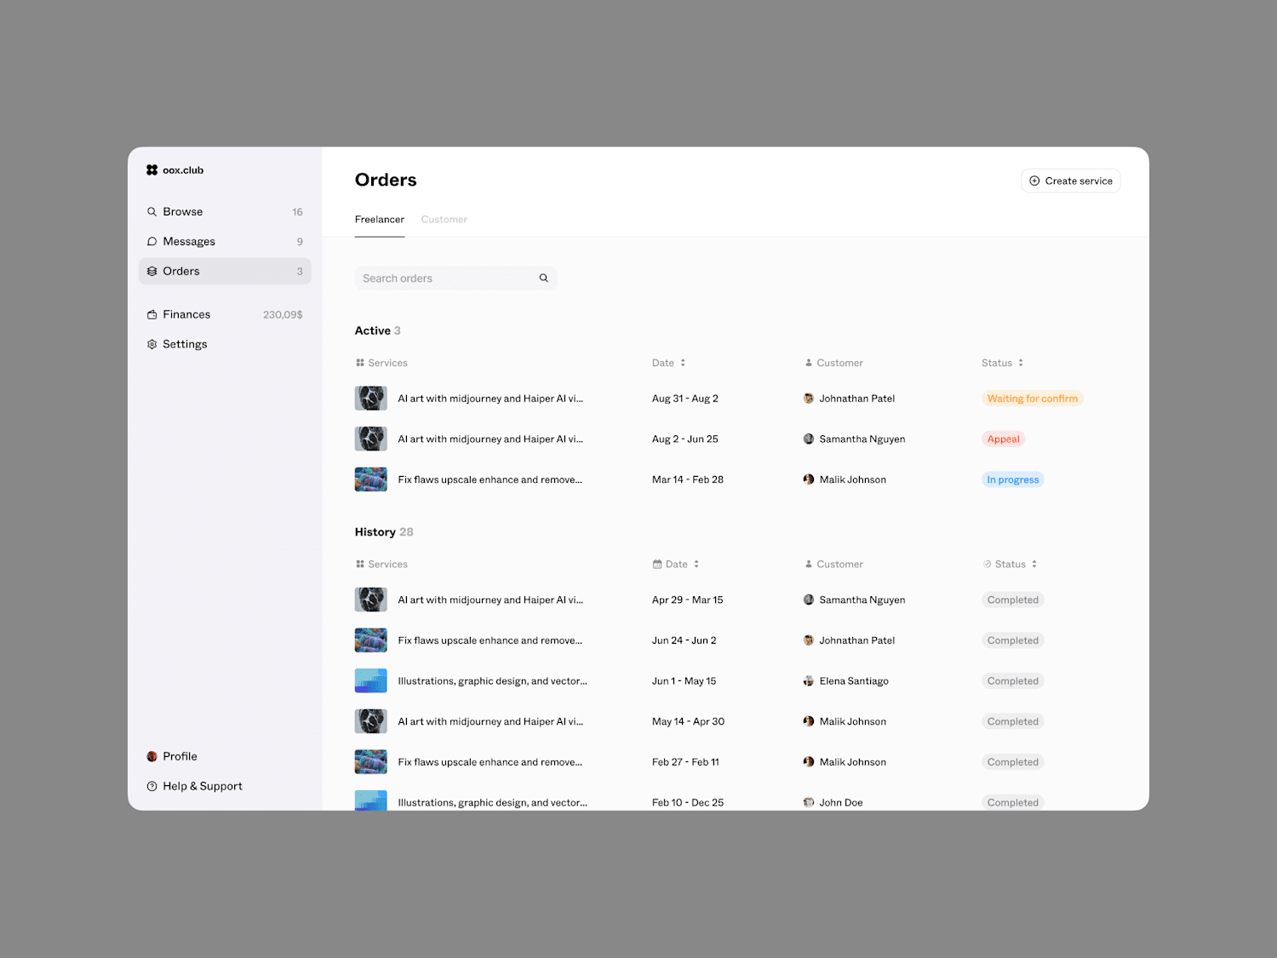Viewport: 1277px width, 958px height.
Task: Click the status circle icon in History header
Action: [988, 565]
